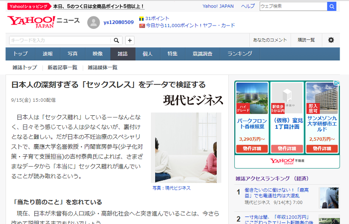The height and width of the screenshot is (224, 349).
Task: Open 新着記事一覧 sub-navigation link
Action: [62, 67]
